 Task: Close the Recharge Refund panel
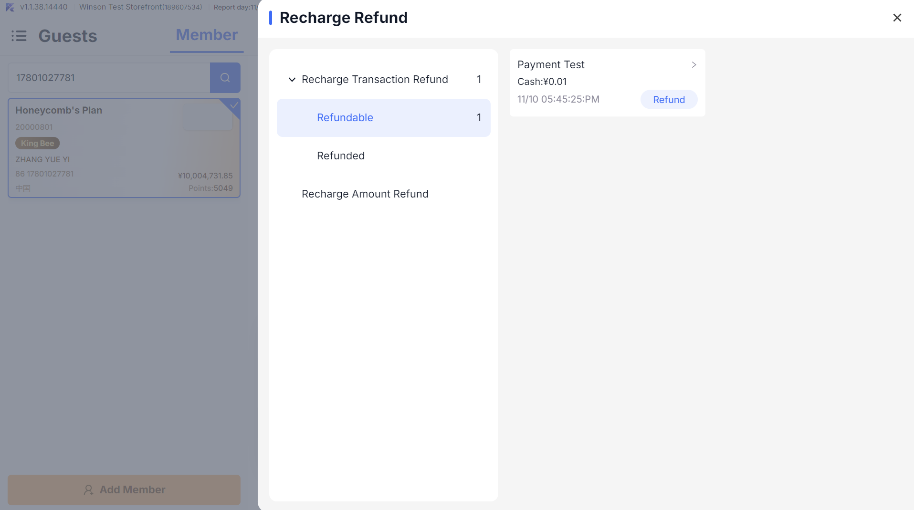(897, 18)
